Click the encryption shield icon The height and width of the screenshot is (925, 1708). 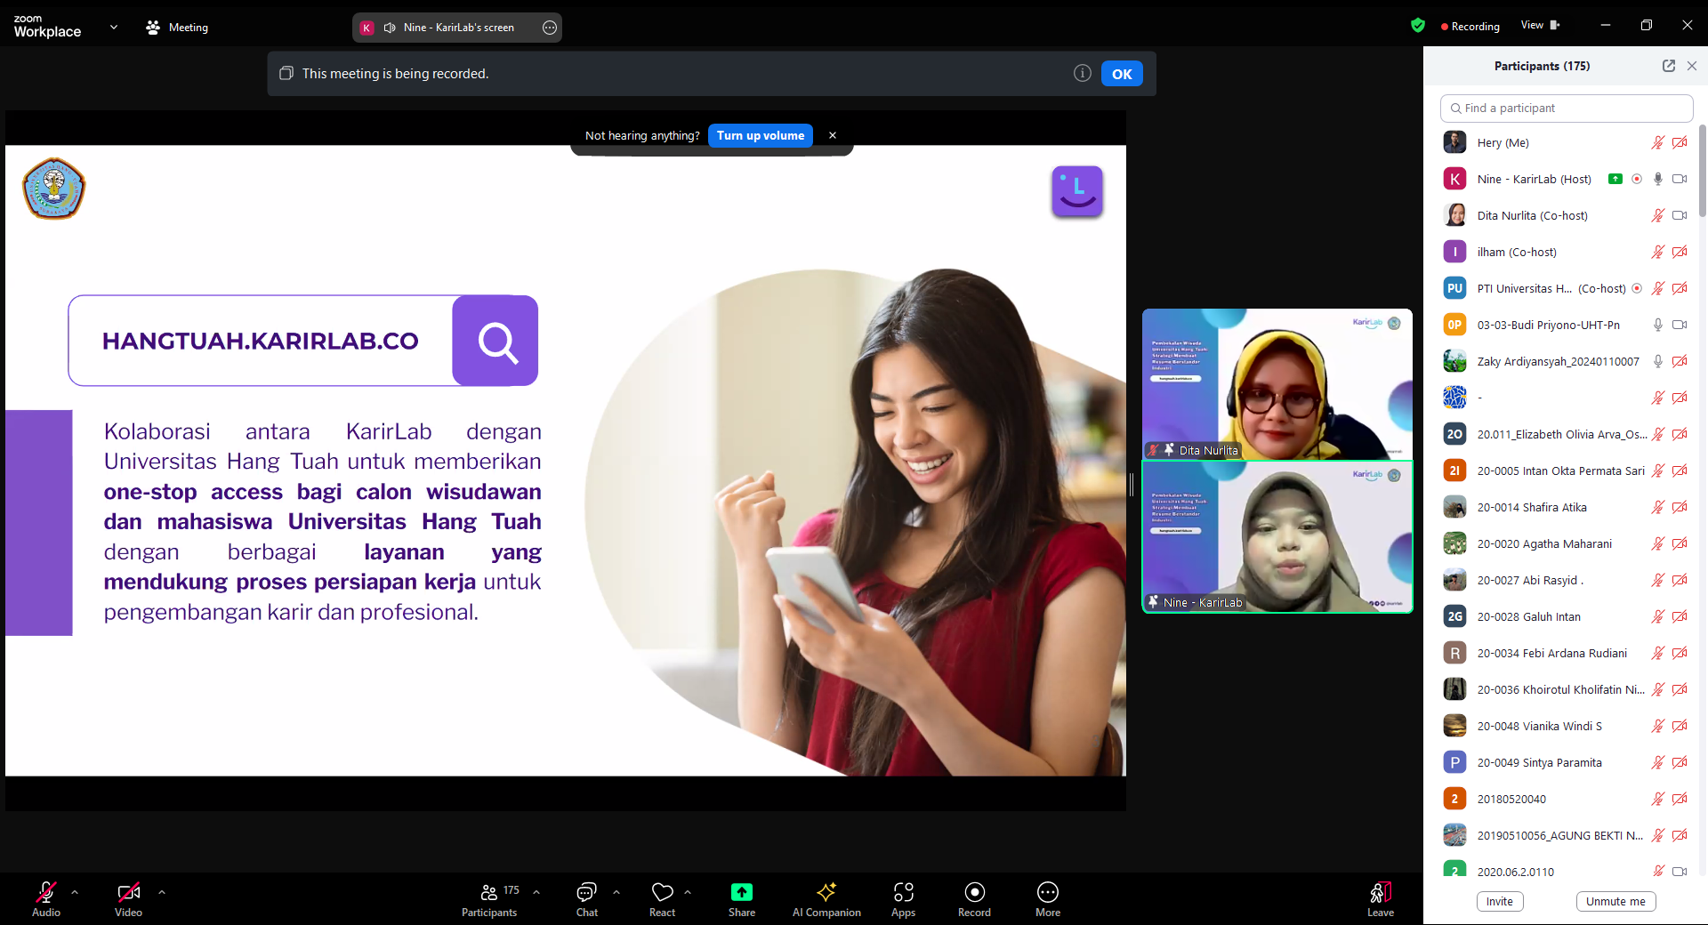tap(1418, 26)
